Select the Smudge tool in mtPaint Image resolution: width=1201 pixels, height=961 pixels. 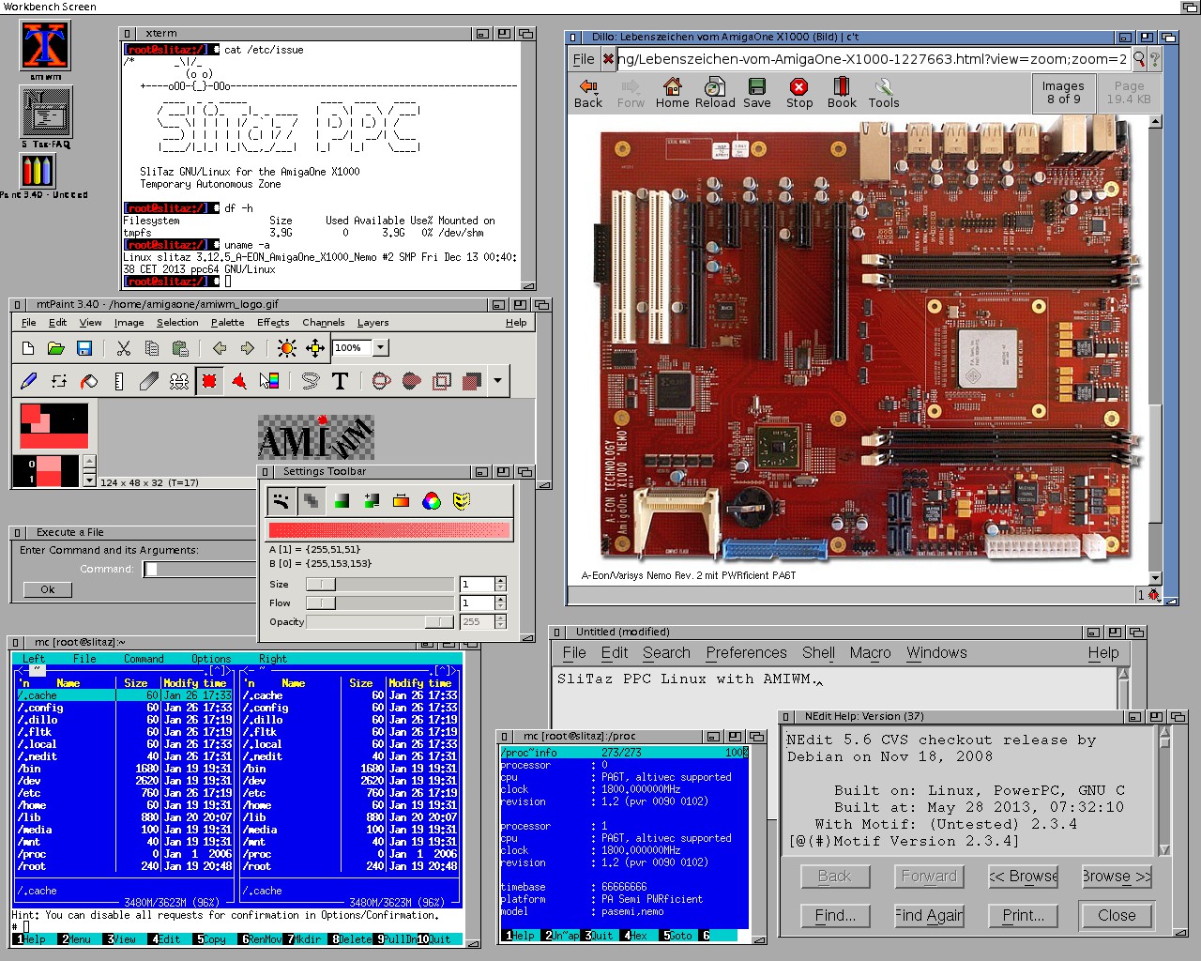[149, 381]
